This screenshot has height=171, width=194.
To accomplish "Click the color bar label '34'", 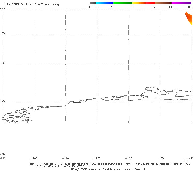I will 131,7.
